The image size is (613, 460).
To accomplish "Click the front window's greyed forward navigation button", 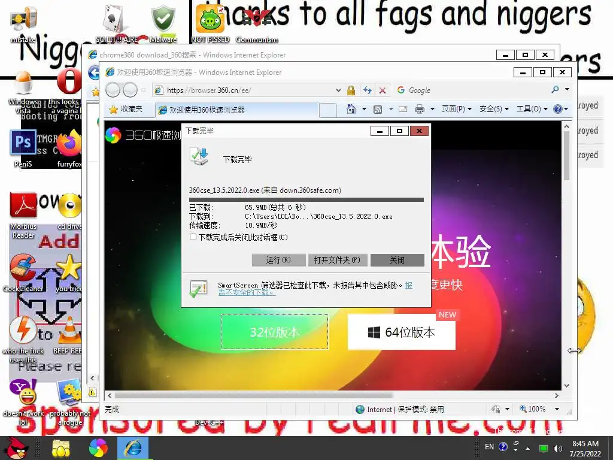I will pyautogui.click(x=130, y=90).
